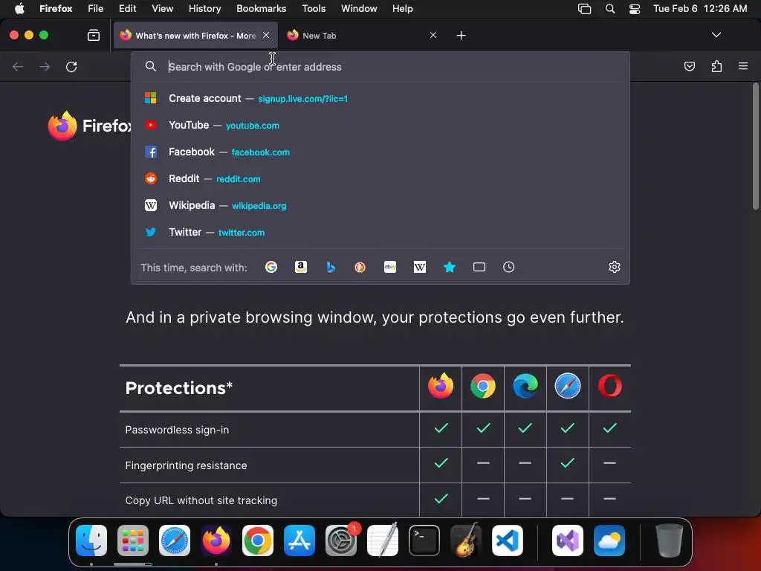The height and width of the screenshot is (571, 761).
Task: Click the page vertical scrollbar thumb
Action: pos(755,146)
